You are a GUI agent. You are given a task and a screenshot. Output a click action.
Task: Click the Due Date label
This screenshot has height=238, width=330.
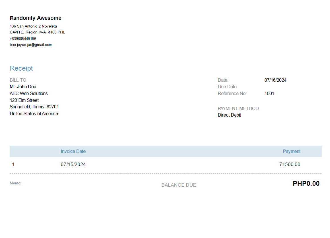pyautogui.click(x=227, y=87)
